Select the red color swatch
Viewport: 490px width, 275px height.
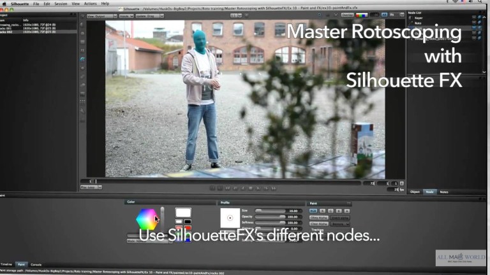click(188, 229)
